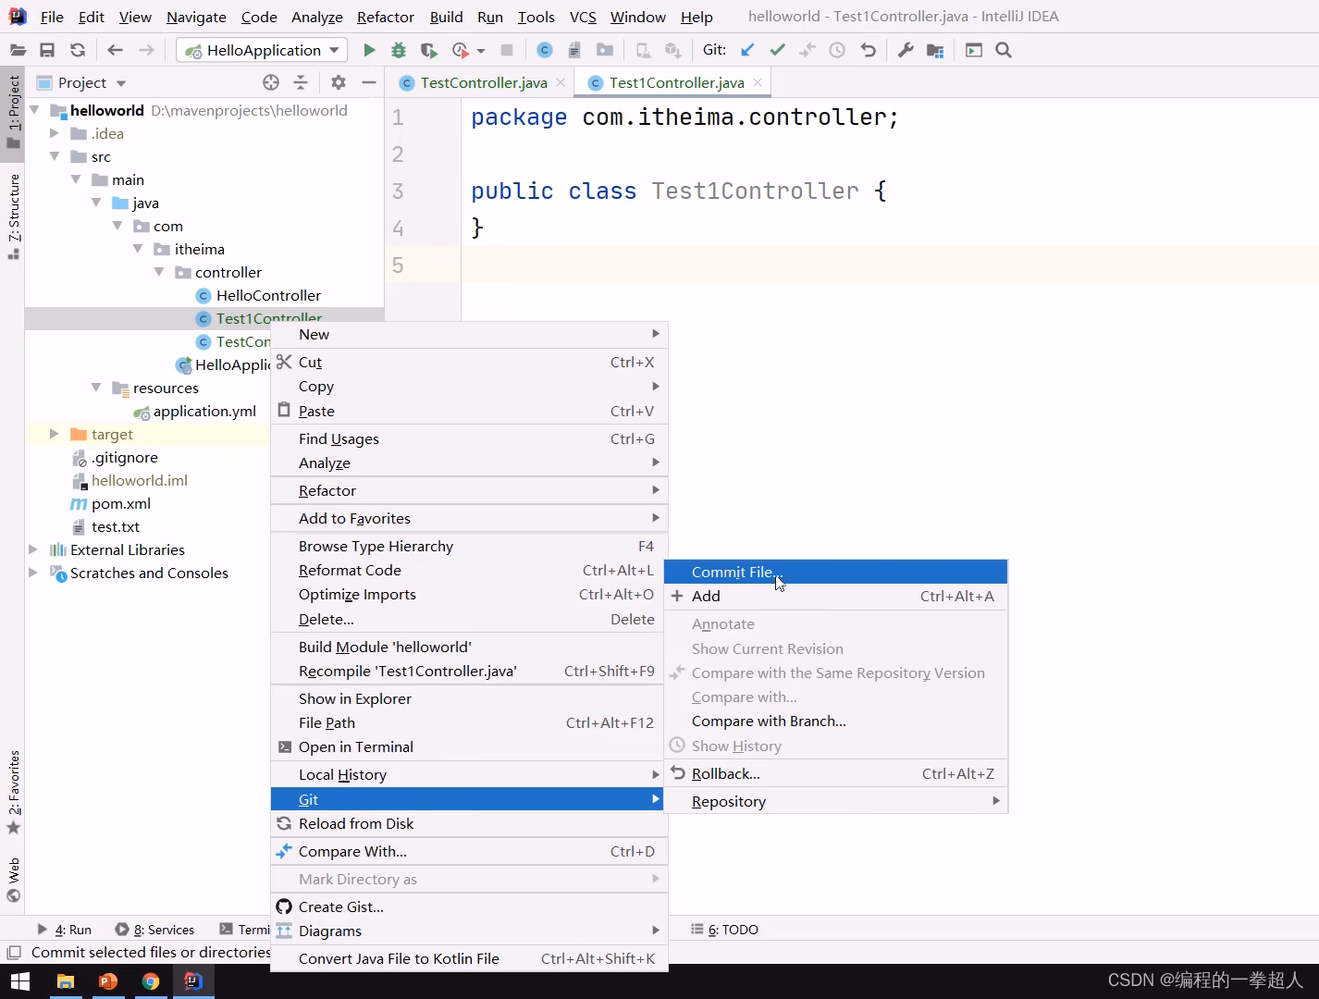Collapse the resources folder node
This screenshot has width=1319, height=999.
click(x=96, y=388)
